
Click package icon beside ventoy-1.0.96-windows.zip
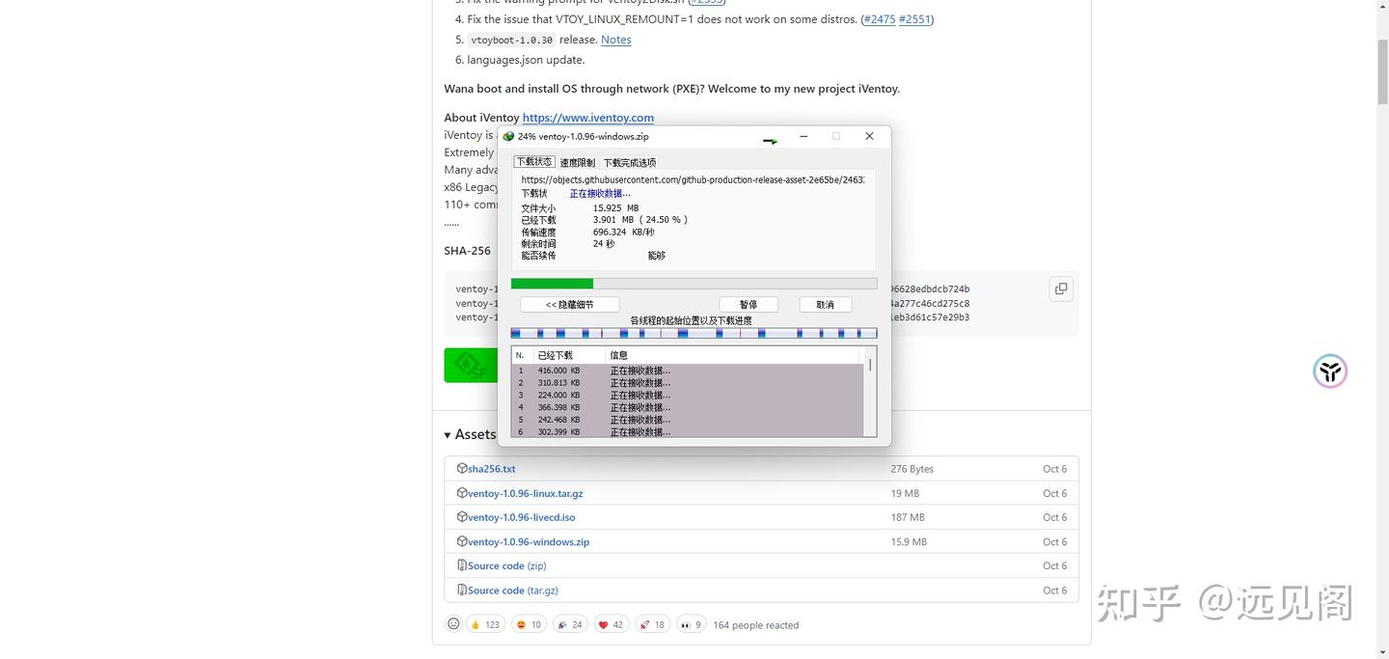pyautogui.click(x=462, y=540)
